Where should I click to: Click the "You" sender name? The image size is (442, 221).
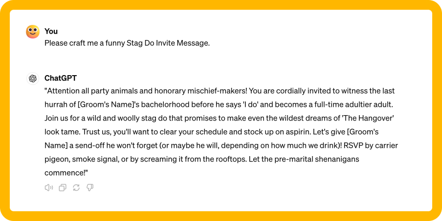[51, 31]
